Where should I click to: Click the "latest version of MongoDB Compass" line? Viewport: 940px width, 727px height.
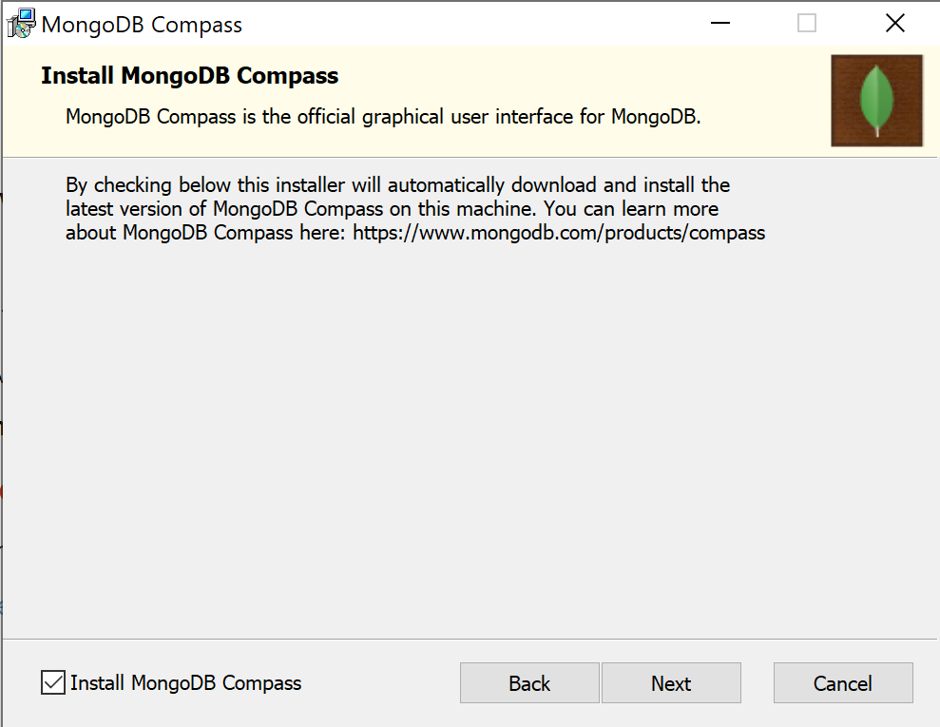(x=392, y=208)
